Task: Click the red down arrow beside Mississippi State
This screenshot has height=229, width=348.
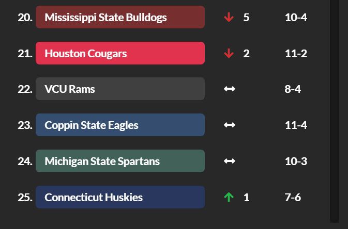Action: (x=229, y=18)
